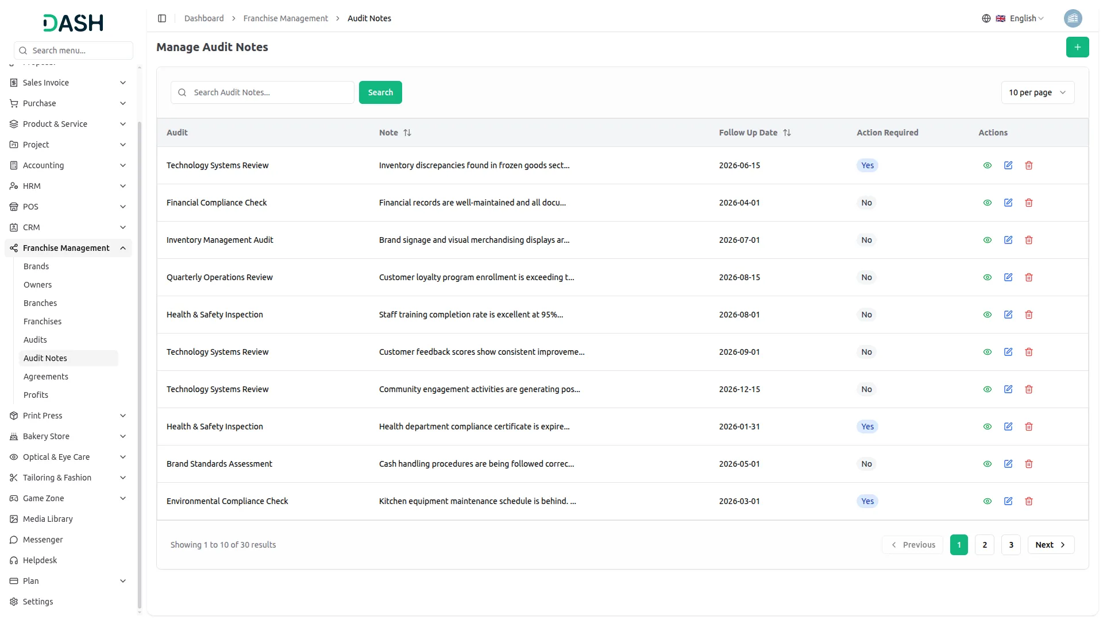The height and width of the screenshot is (620, 1103).
Task: Click the Search Audit Notes field
Action: [x=270, y=92]
